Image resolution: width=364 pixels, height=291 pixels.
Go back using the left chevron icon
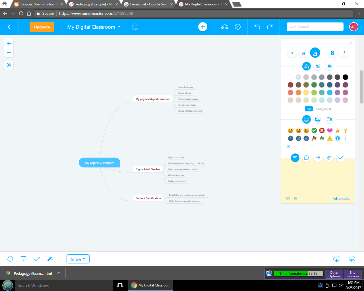[x=9, y=27]
